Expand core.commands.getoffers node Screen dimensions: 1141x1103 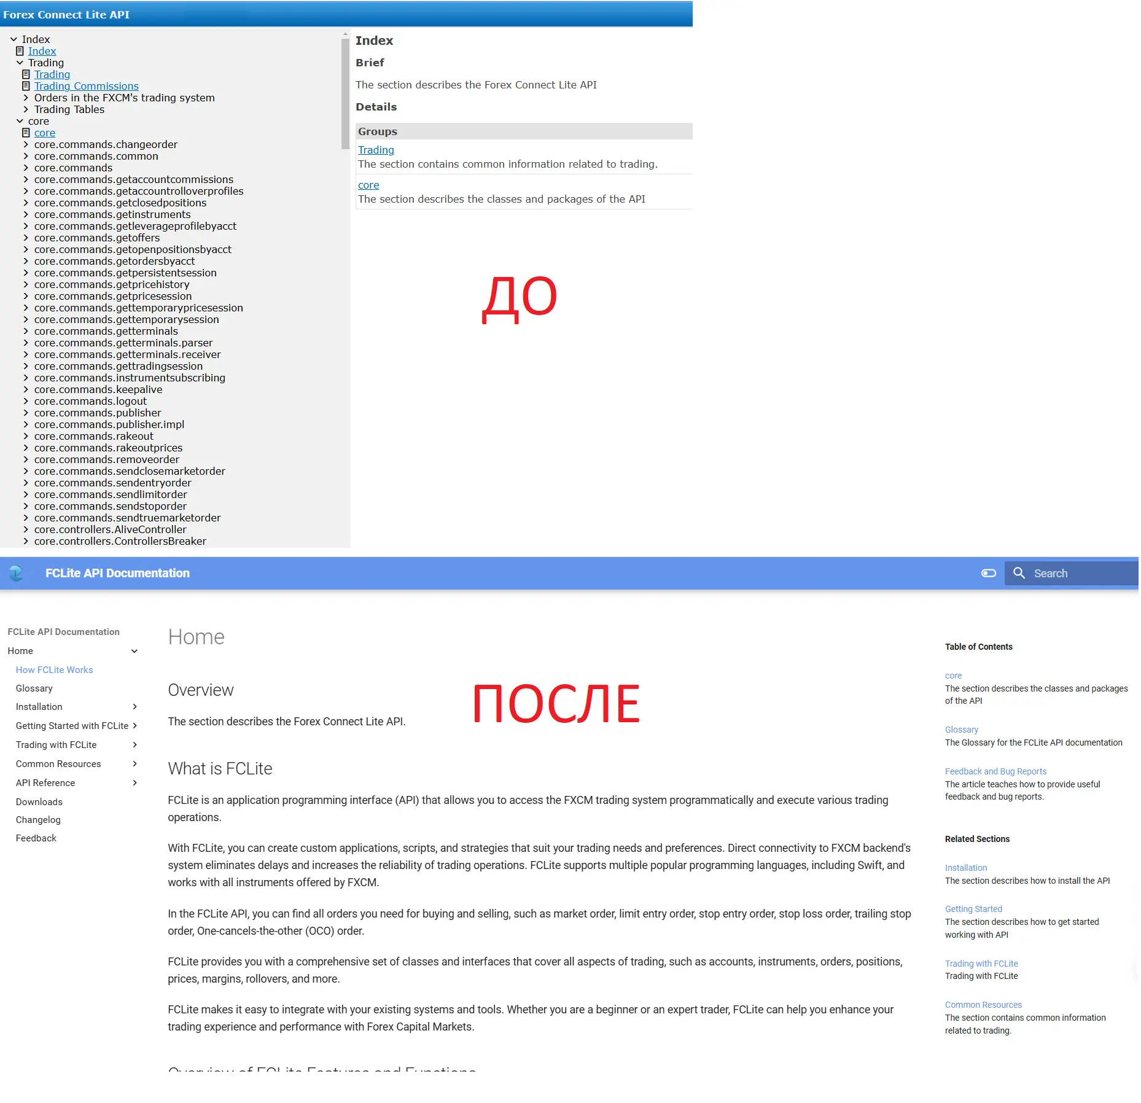click(x=26, y=238)
